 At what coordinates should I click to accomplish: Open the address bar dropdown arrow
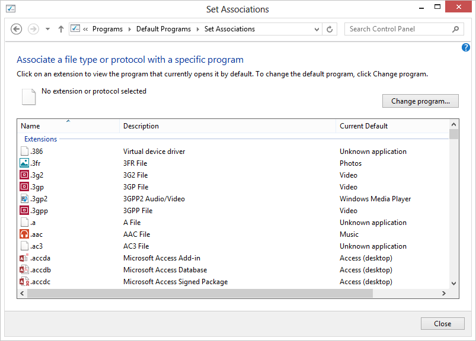coord(316,28)
